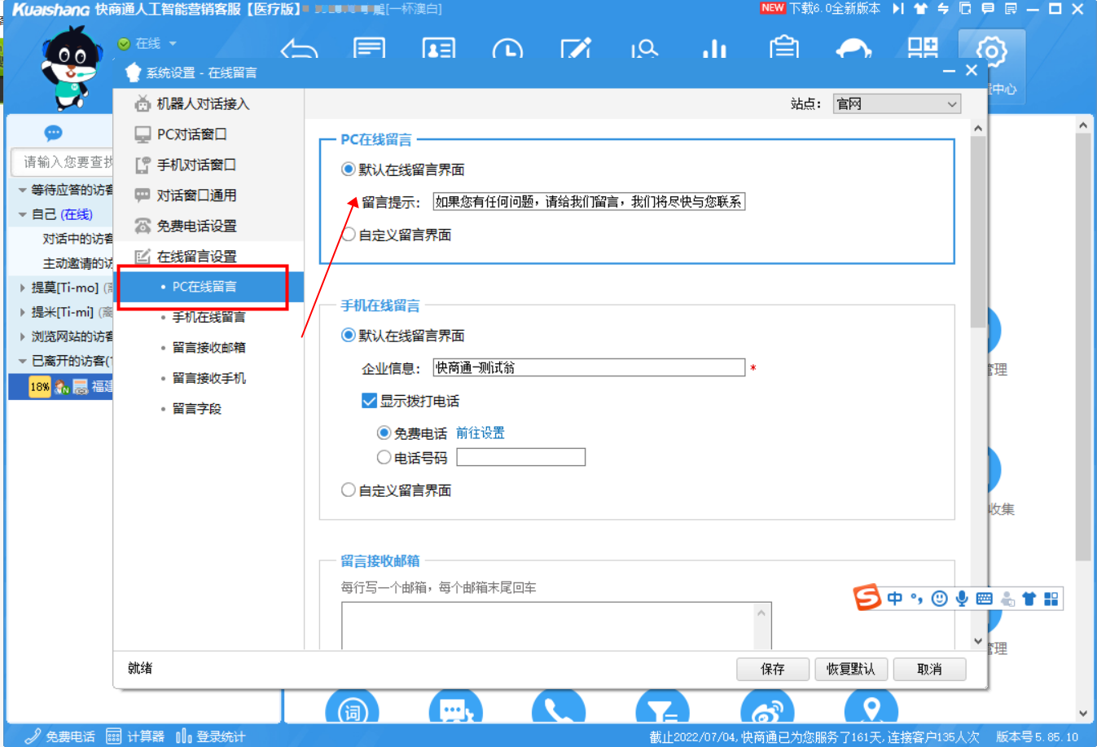Screen dimensions: 1097x747
Task: Click the login statistics status bar icon
Action: tap(211, 736)
